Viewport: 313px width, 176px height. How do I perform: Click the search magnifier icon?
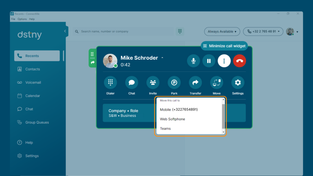click(x=77, y=31)
